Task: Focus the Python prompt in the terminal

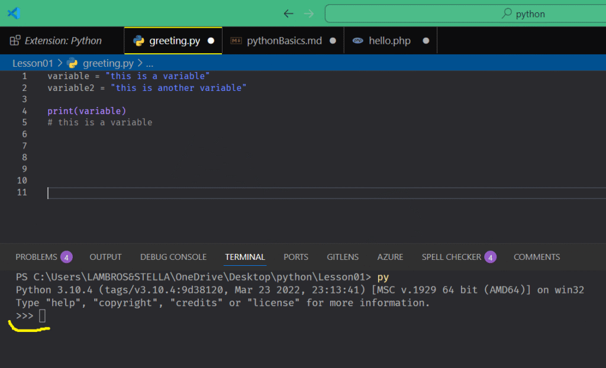Action: click(42, 317)
